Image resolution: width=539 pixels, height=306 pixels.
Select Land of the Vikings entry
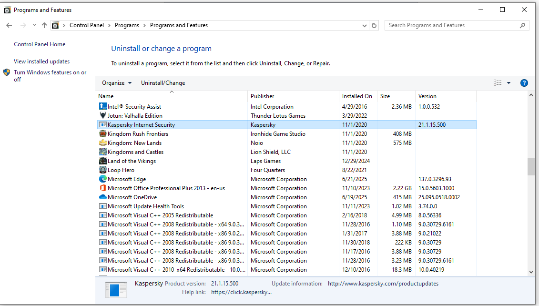tap(132, 161)
